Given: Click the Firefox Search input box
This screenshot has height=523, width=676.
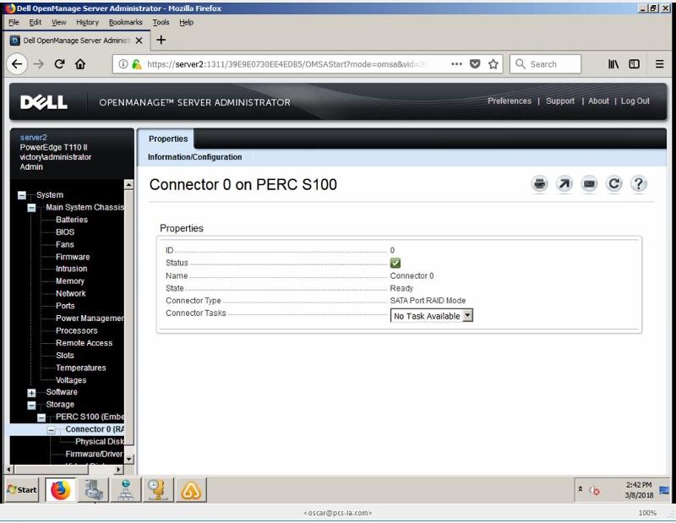Looking at the screenshot, I should click(545, 64).
